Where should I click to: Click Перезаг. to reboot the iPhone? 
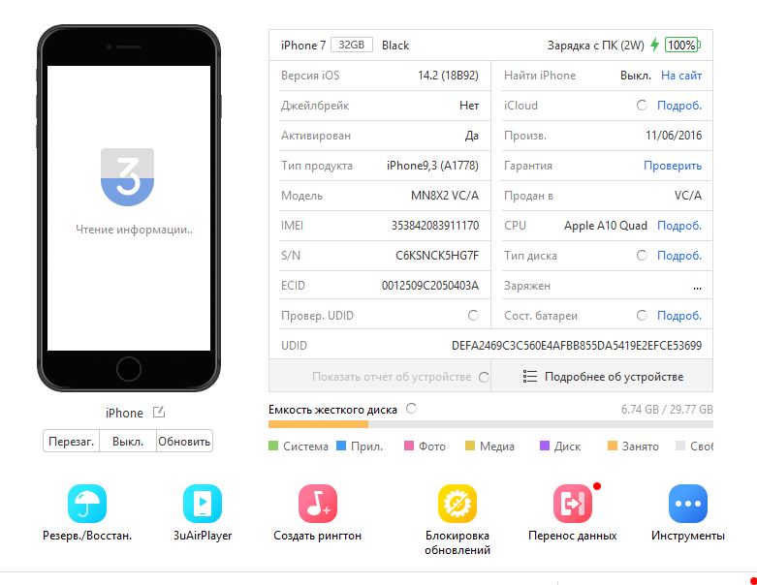pyautogui.click(x=71, y=442)
